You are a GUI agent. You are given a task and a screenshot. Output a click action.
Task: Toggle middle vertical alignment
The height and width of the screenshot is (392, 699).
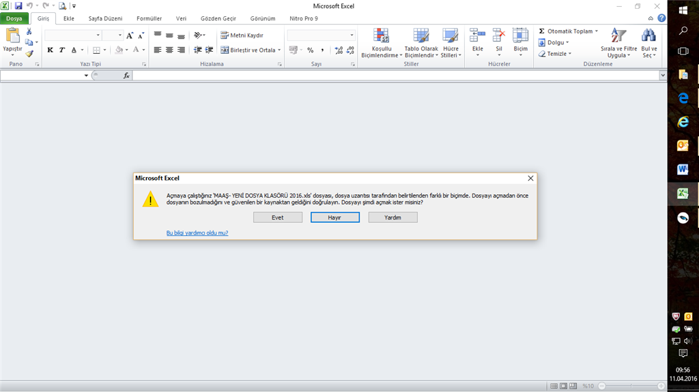[169, 35]
